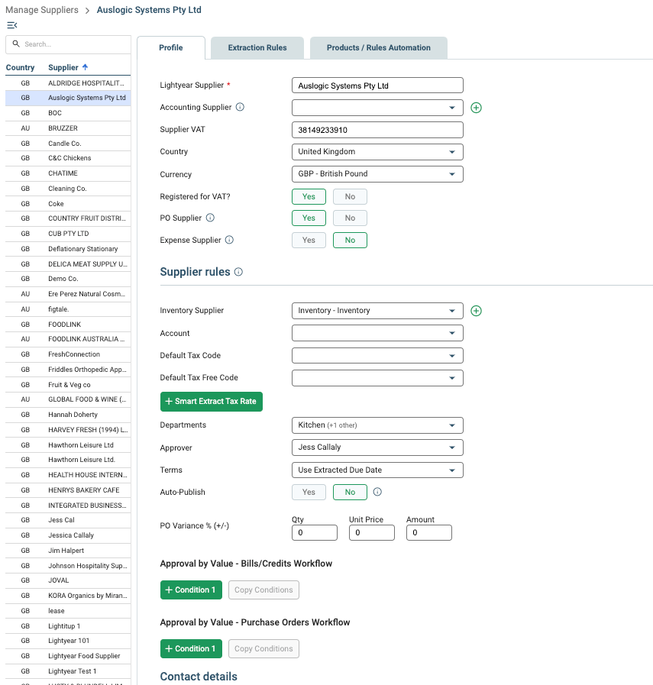Screen dimensions: 653x685
Task: Add Condition 1 for Purchase Orders Workflow
Action: 191,649
